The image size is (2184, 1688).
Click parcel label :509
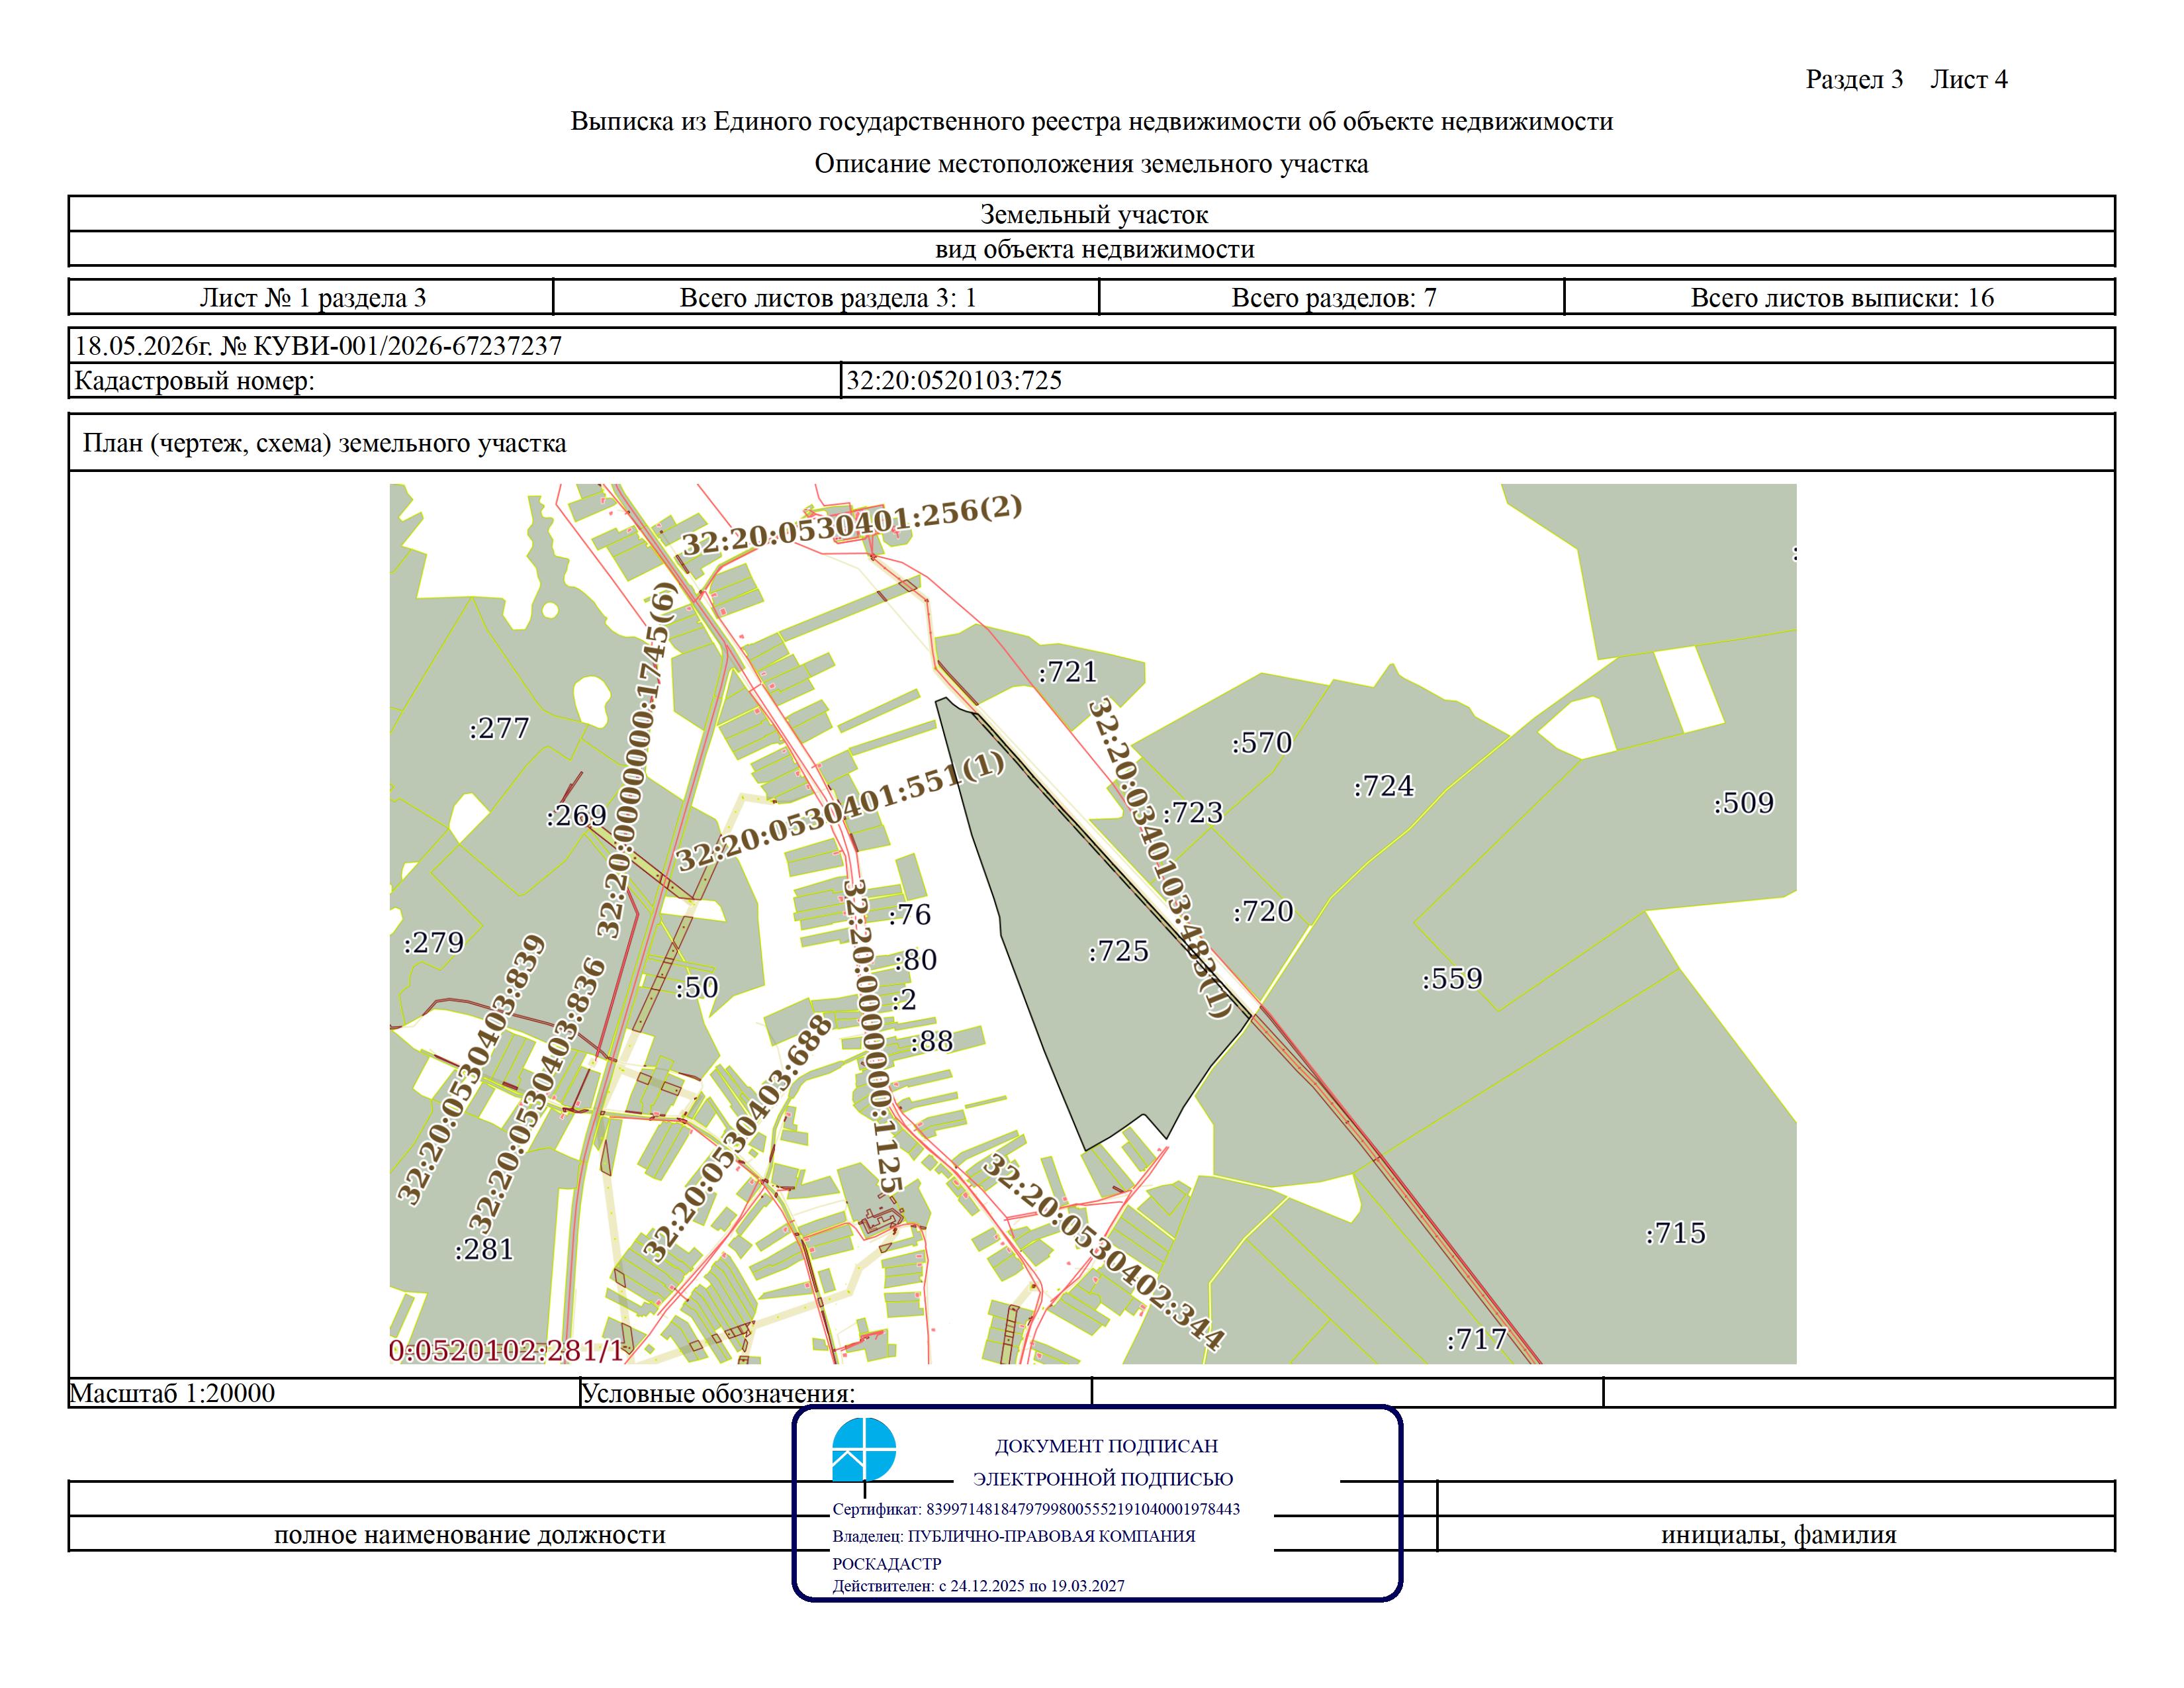[1743, 803]
